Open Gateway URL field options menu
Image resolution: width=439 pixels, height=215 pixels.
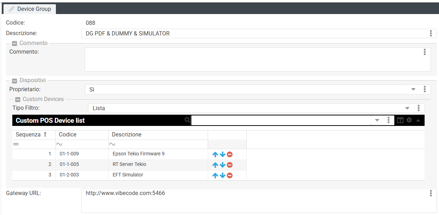pos(431,193)
